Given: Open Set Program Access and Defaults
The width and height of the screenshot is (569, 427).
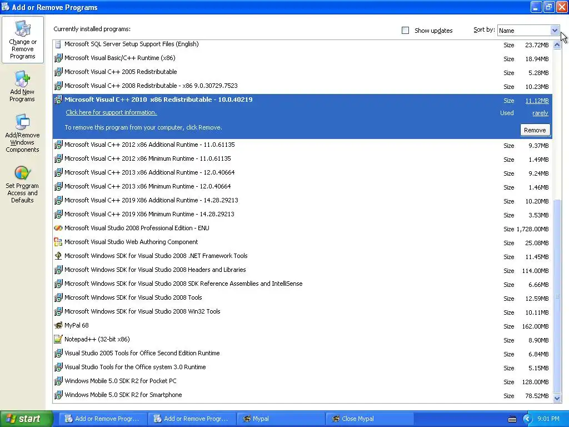Looking at the screenshot, I should (22, 184).
